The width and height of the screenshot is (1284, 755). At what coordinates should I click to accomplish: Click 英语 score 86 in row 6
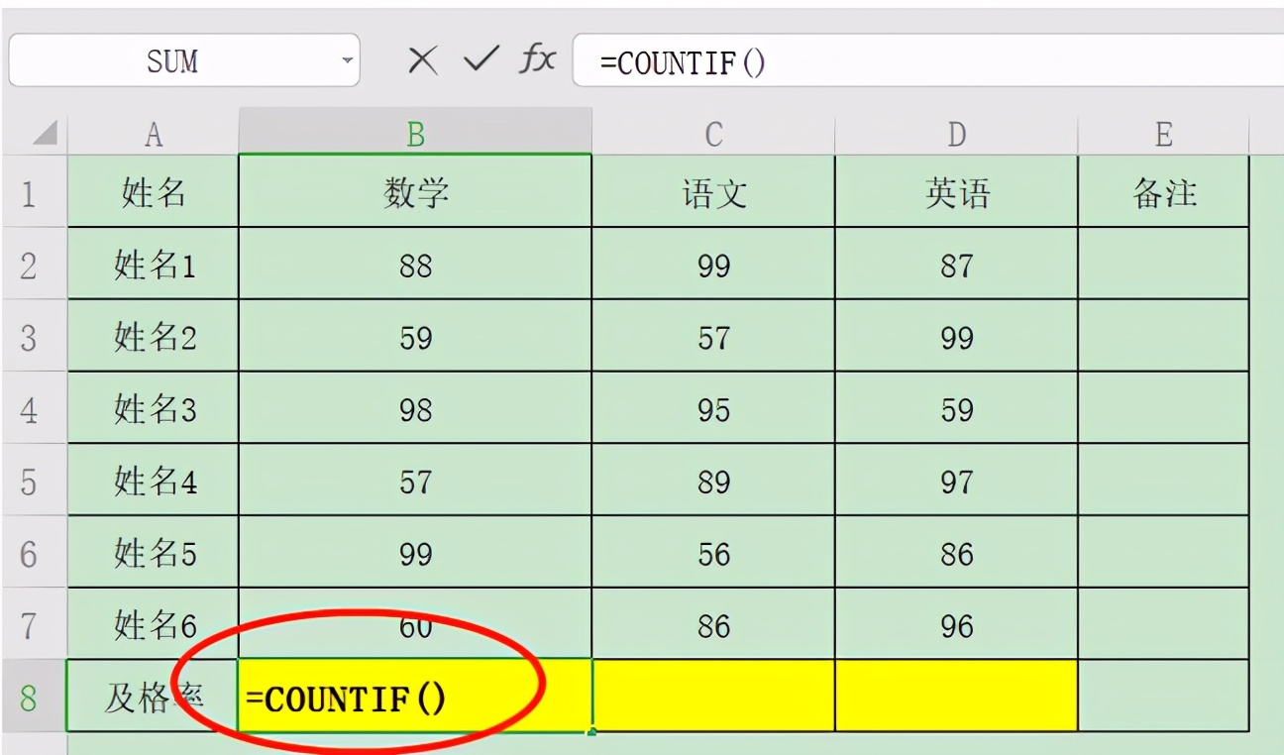[x=956, y=552]
